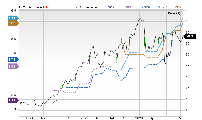Click the lavender 4.53 value tag
Viewport: 202px width, 120px height.
[13, 66]
